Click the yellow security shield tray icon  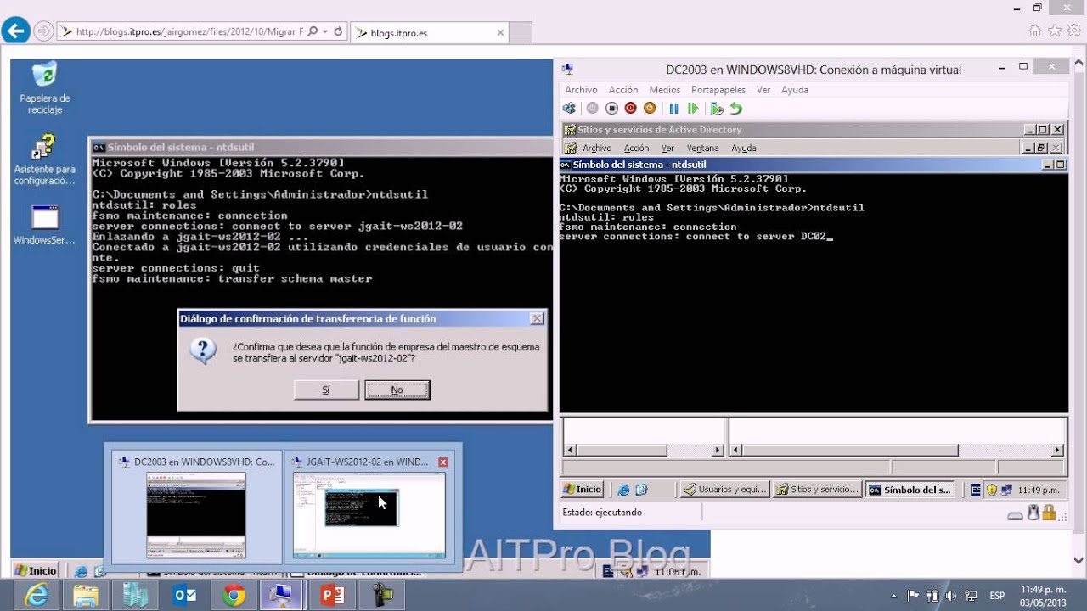[991, 490]
